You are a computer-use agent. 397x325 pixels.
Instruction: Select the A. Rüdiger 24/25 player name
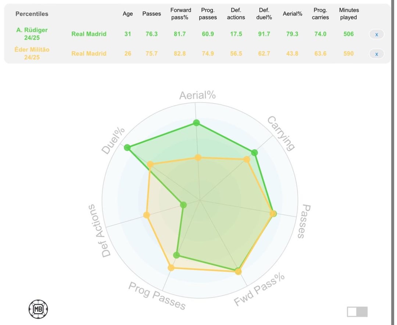[x=32, y=34]
